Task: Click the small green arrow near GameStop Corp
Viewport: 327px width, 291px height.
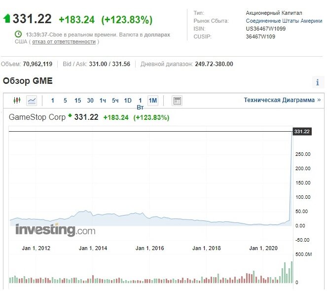Action: click(x=70, y=116)
